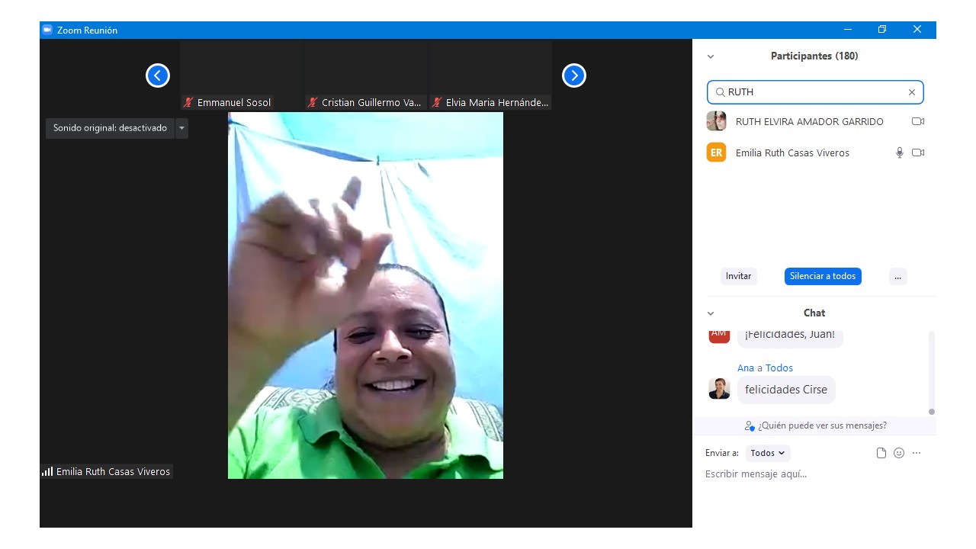Screen dimensions: 976x549
Task: Restore down the Zoom window
Action: click(x=882, y=30)
